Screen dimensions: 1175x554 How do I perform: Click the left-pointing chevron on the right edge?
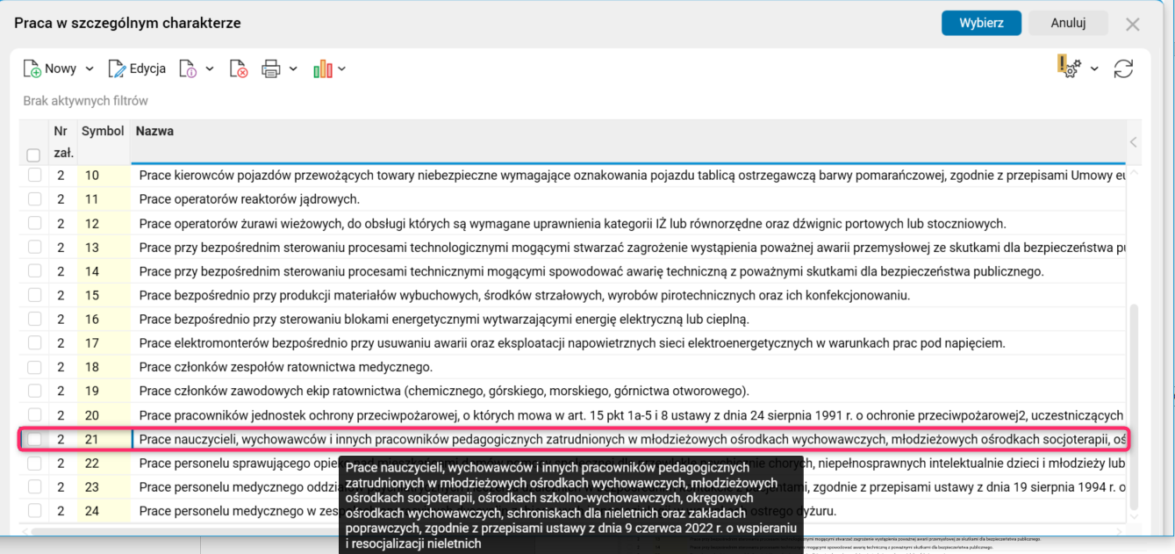1133,140
